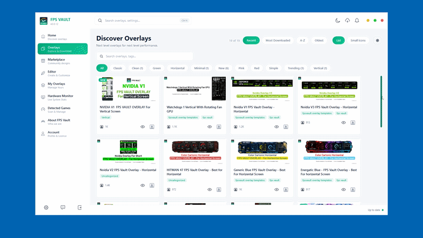Preview HITMAN 47 overlay via eye icon
This screenshot has height=238, width=423.
pyautogui.click(x=209, y=190)
